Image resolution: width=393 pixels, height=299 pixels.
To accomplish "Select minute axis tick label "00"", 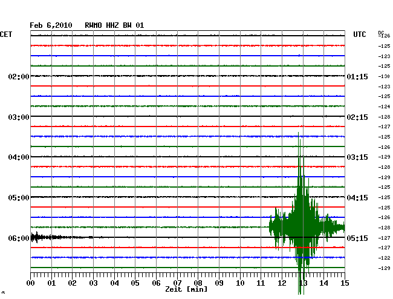I will tap(31, 283).
